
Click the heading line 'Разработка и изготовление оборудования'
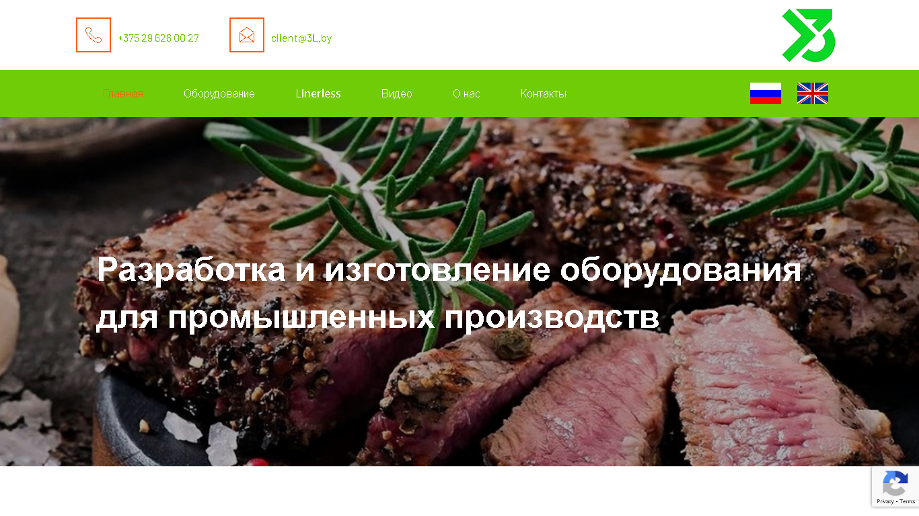(449, 270)
